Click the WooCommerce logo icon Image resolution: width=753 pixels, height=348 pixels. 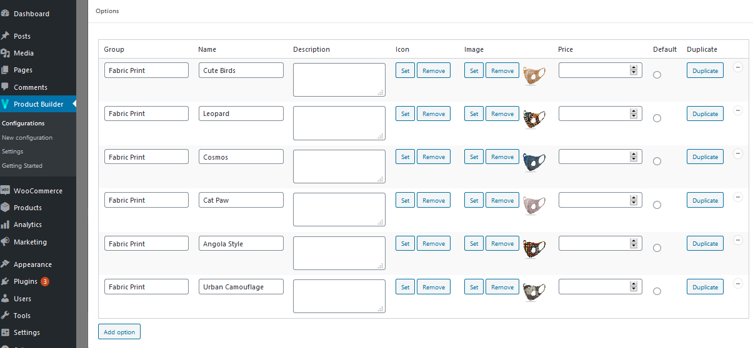(x=5, y=191)
